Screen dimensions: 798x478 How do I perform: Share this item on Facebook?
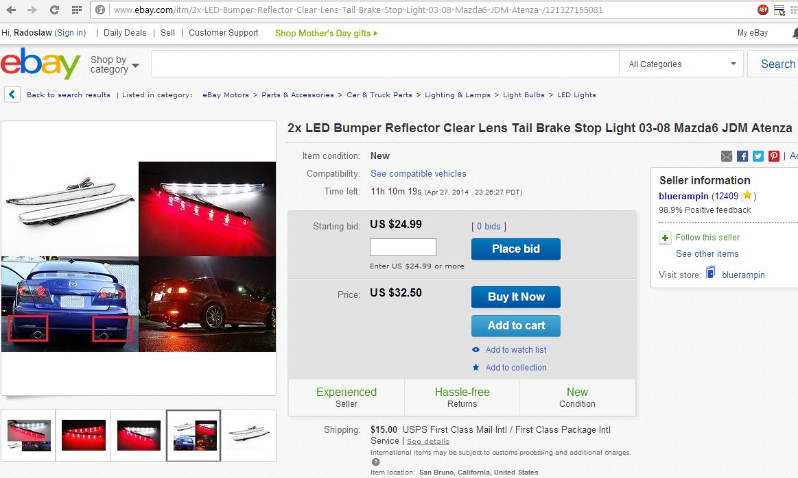(x=742, y=156)
